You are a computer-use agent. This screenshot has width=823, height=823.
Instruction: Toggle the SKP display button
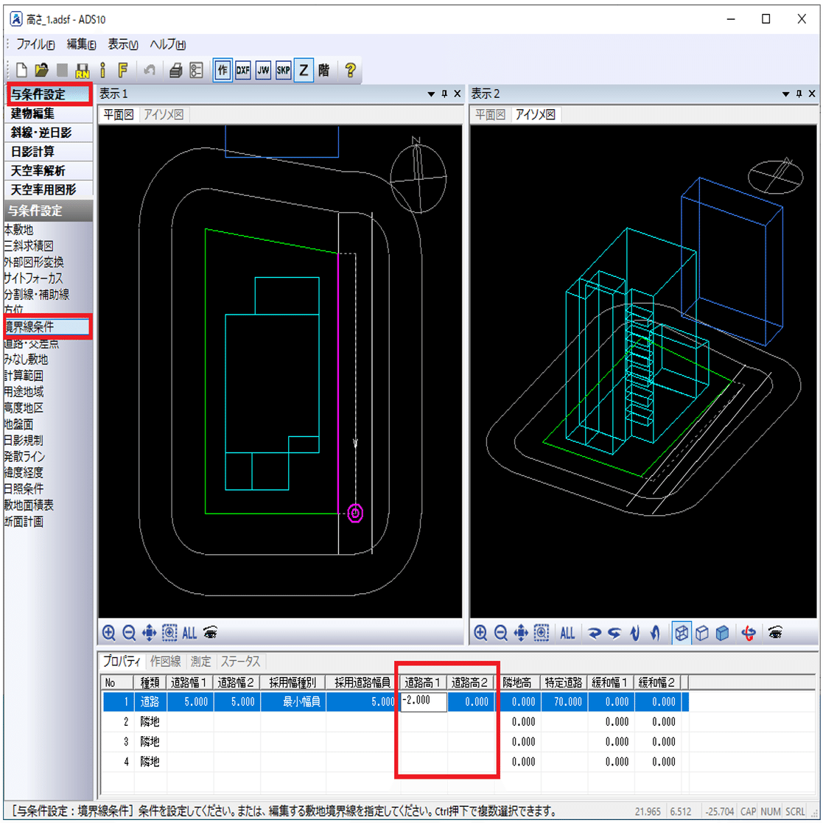284,70
